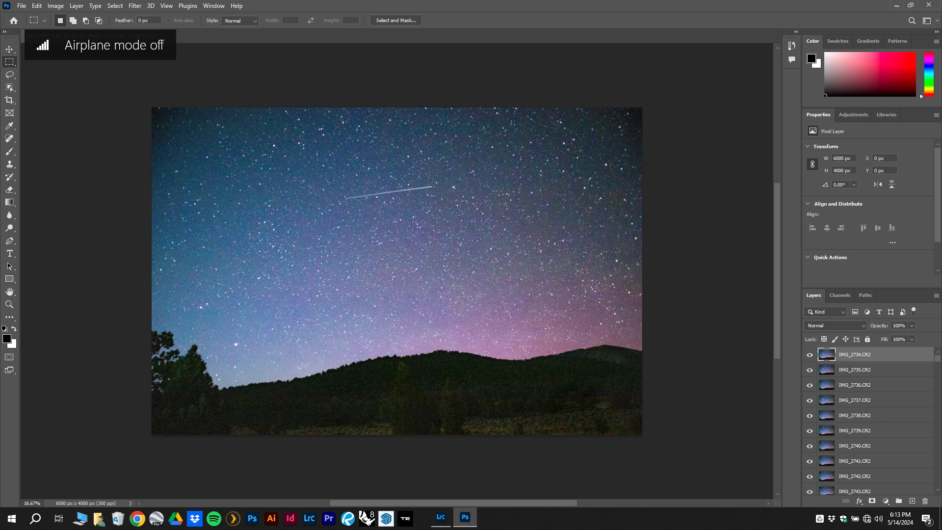Switch to the Adjustments panel tab
Image resolution: width=942 pixels, height=530 pixels.
(x=853, y=115)
